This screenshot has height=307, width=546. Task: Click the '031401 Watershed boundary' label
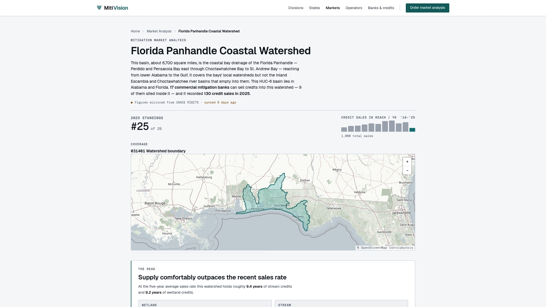(x=158, y=151)
